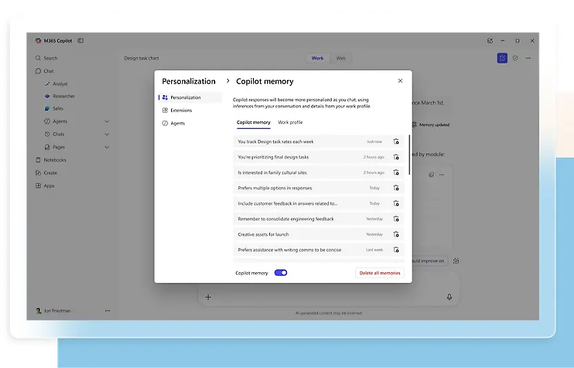Viewport: 574px width, 368px height.
Task: Click the refresh suggestions icon beside prompt chip
Action: 456,260
